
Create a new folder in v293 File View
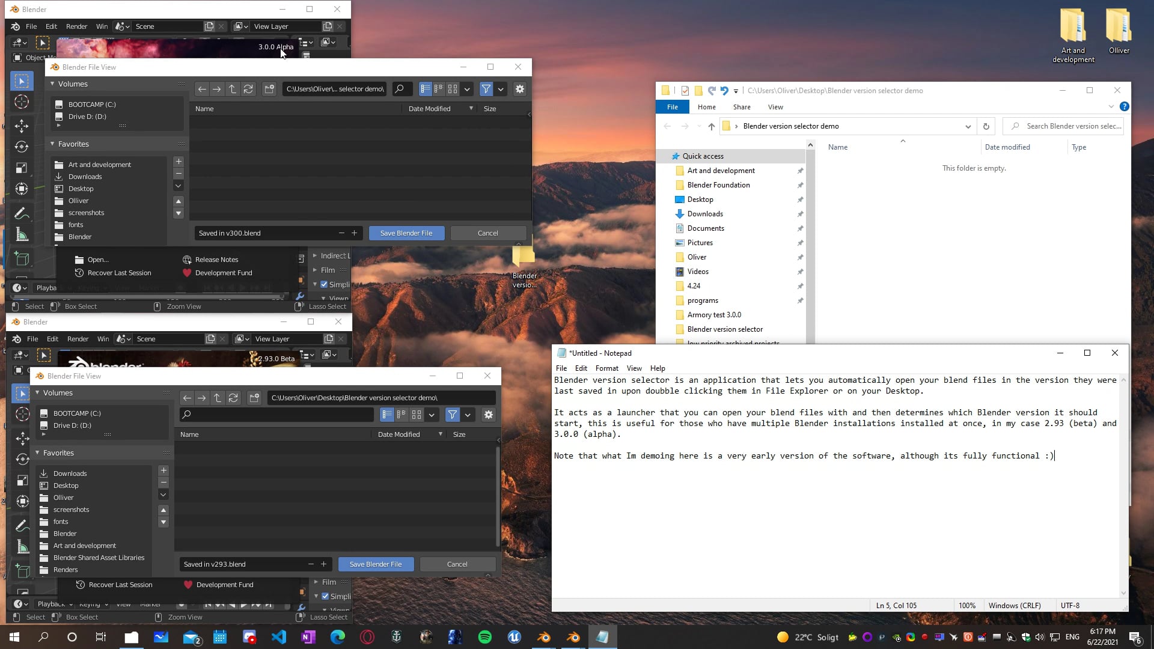pyautogui.click(x=254, y=398)
